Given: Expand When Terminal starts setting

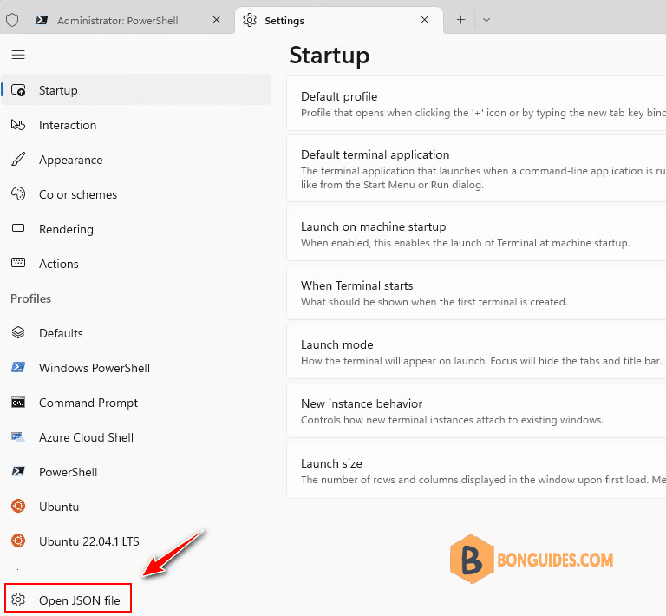Looking at the screenshot, I should [x=476, y=292].
